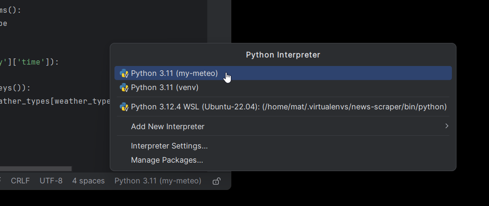Toggle the read-only lock icon in status bar
Screen dimensions: 489x206
click(216, 181)
